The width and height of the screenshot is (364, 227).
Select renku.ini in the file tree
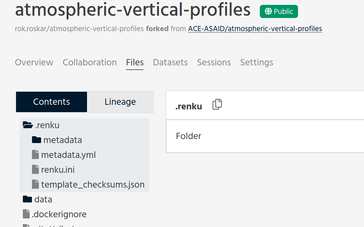[58, 169]
